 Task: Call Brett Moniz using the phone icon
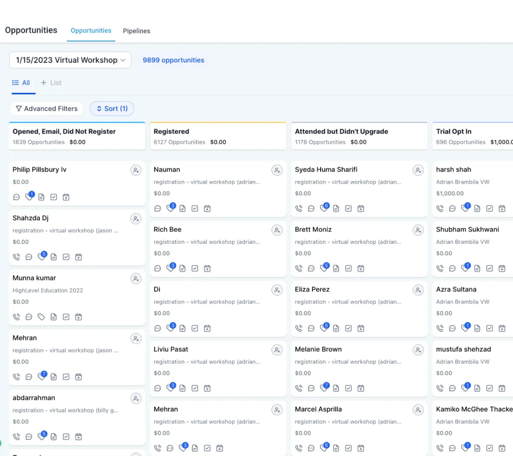point(298,269)
